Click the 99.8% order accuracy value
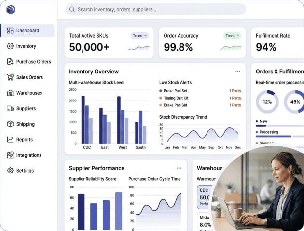The height and width of the screenshot is (231, 304). coord(178,47)
